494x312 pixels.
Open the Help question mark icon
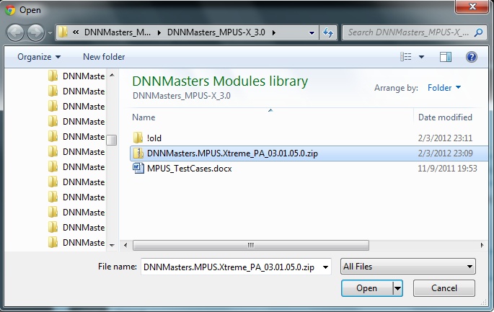pos(472,57)
